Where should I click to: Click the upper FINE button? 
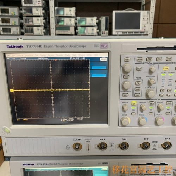pyautogui.click(x=127, y=59)
